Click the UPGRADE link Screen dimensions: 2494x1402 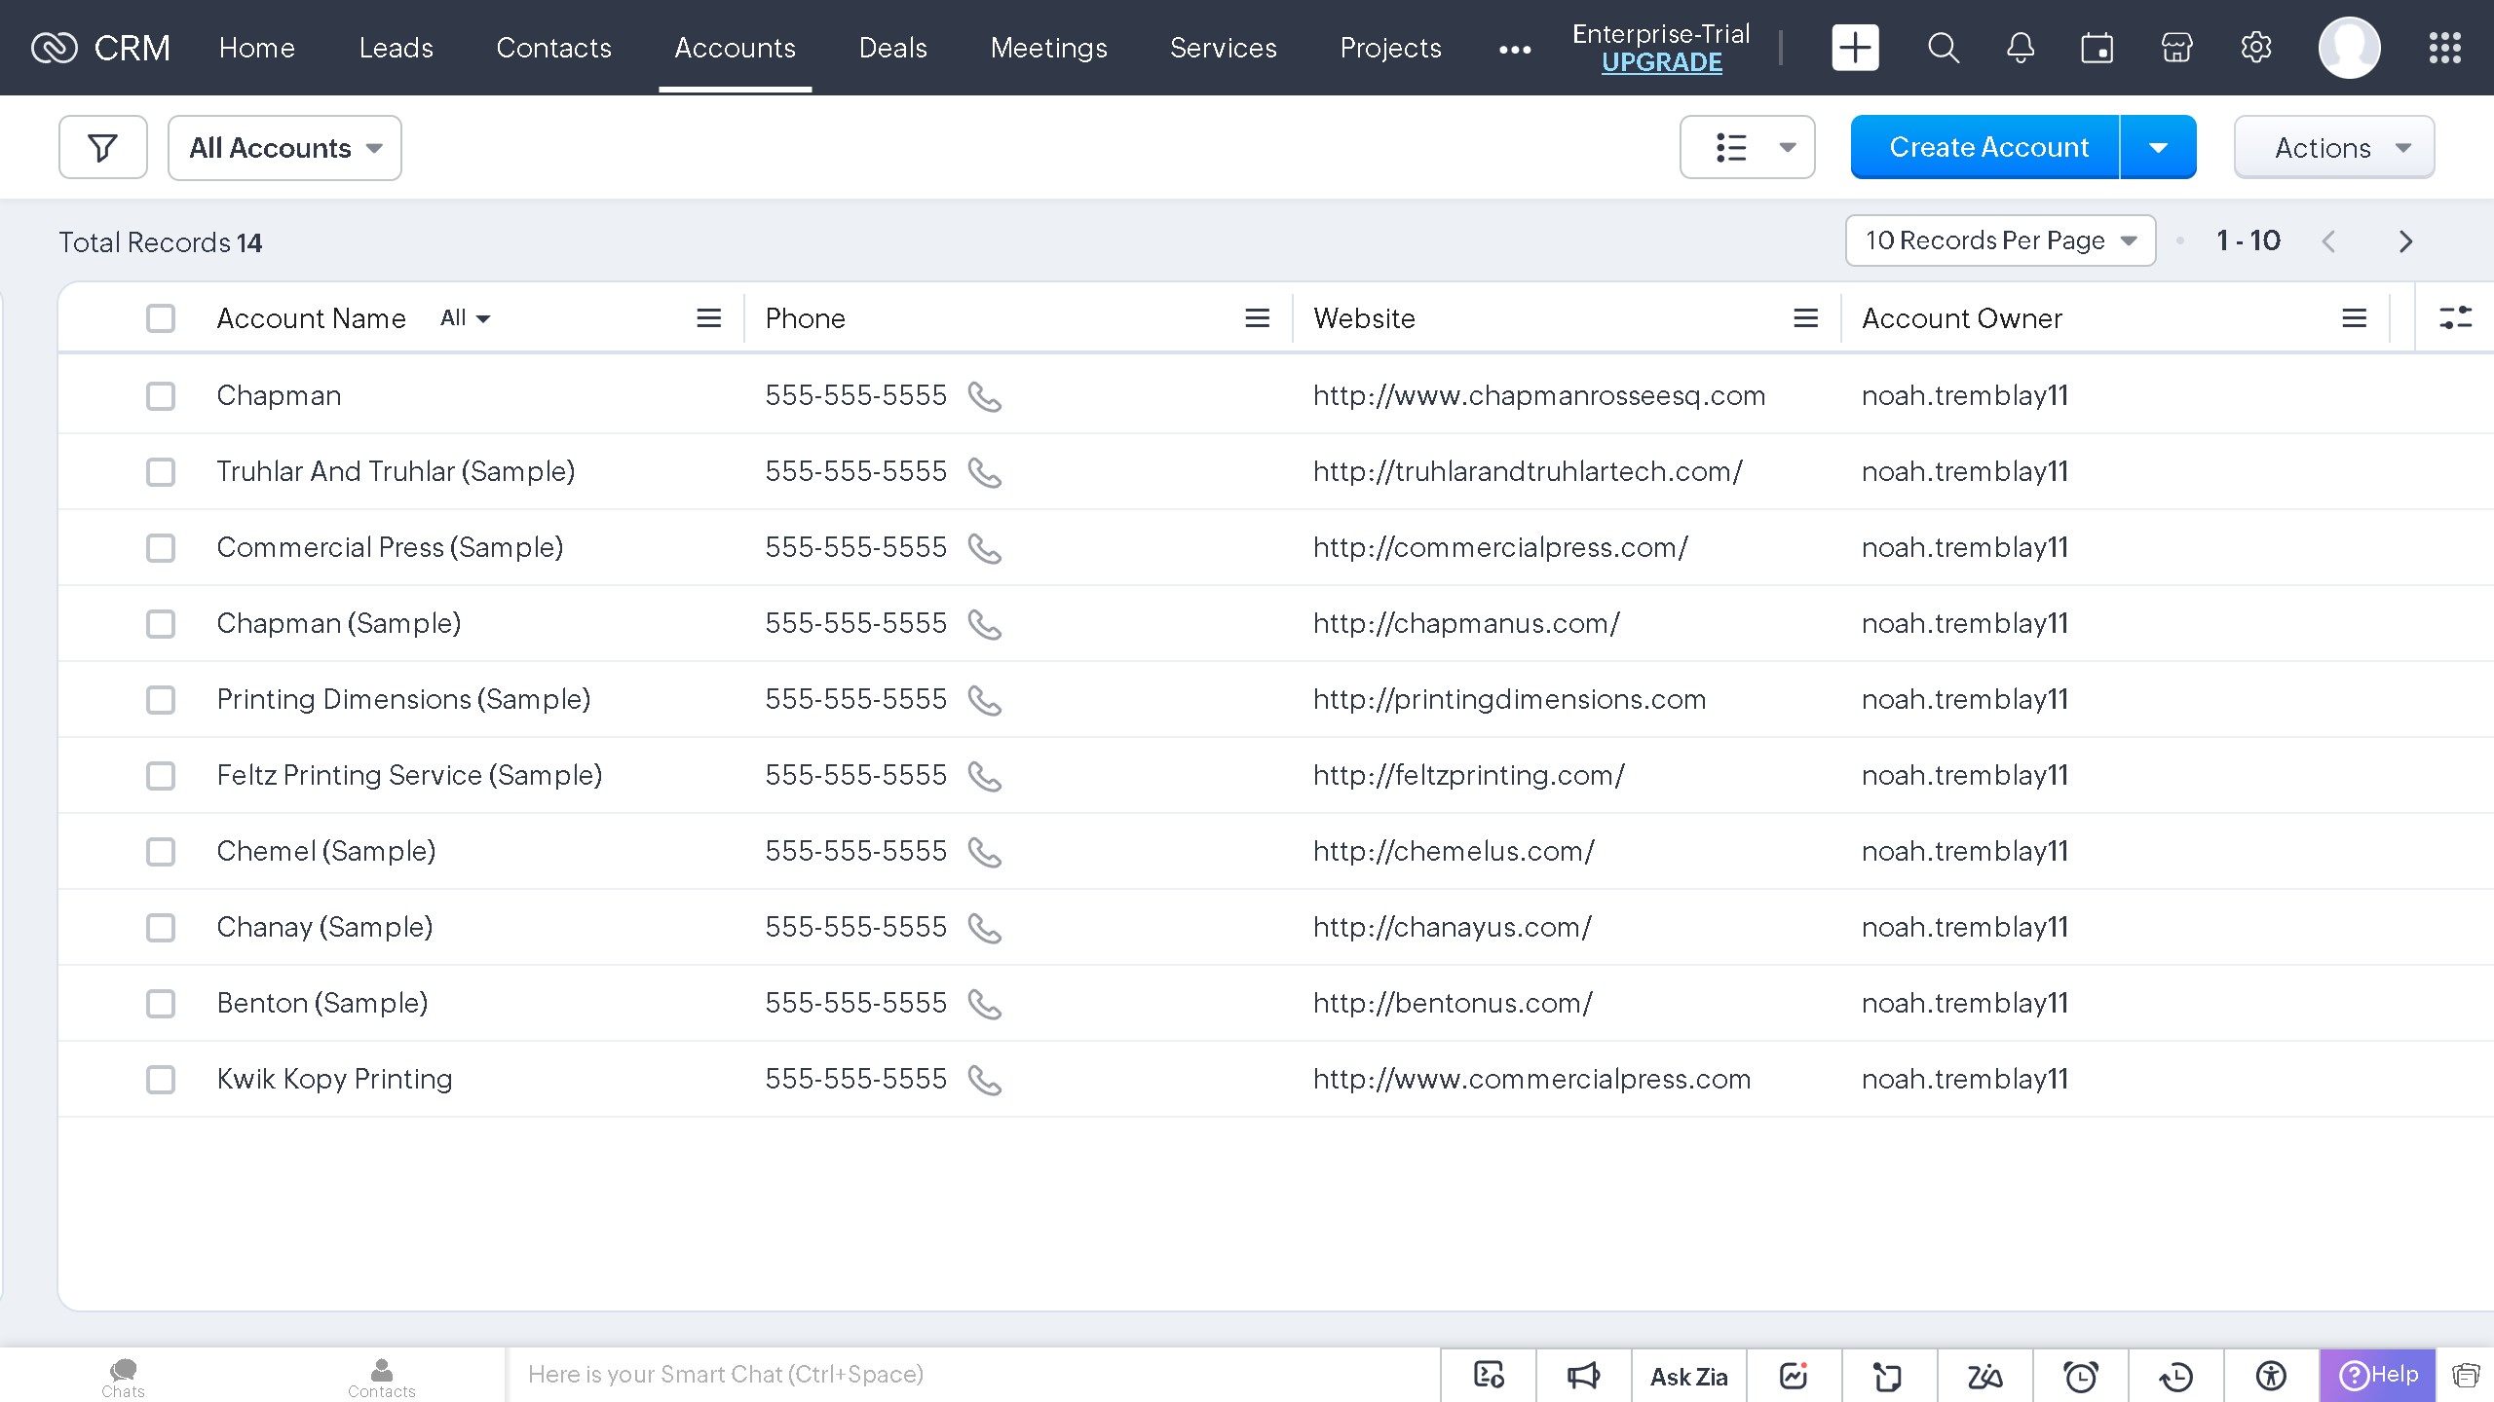click(1661, 63)
